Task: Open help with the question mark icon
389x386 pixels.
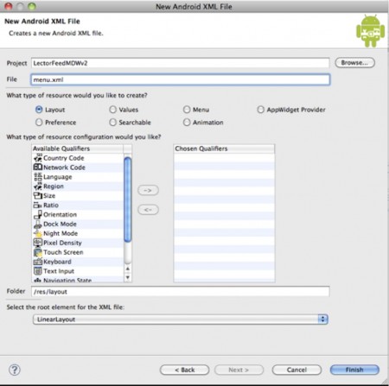Action: (x=15, y=370)
